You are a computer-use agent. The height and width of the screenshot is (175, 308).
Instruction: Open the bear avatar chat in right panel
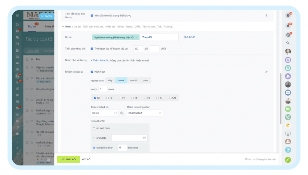click(x=288, y=134)
